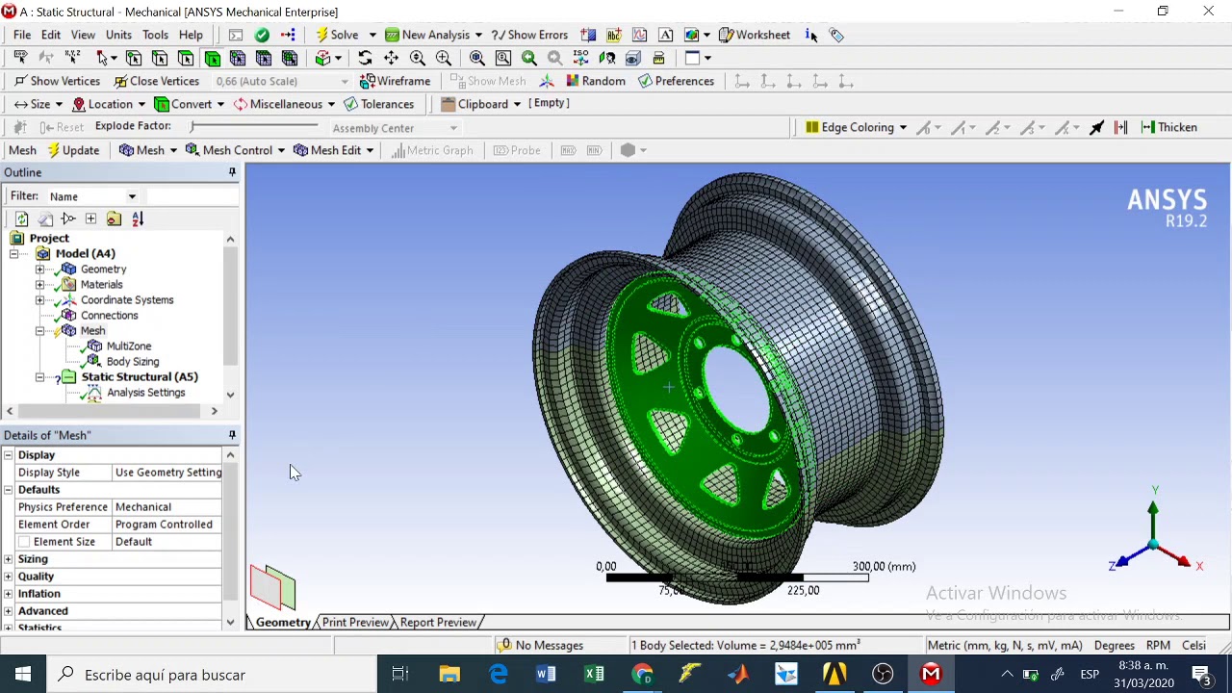Select the Rotate view tool
Screen dimensions: 1232x693
pos(365,58)
